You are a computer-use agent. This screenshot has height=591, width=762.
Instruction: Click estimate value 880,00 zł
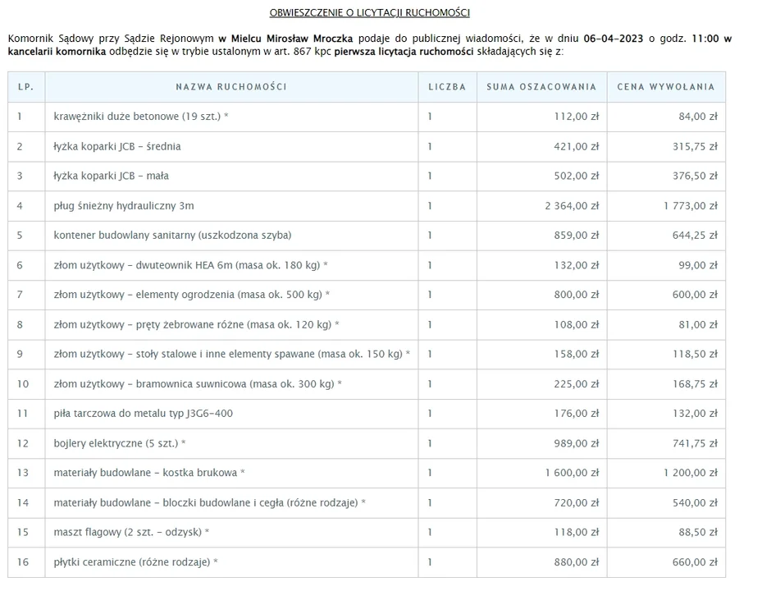[x=577, y=561]
